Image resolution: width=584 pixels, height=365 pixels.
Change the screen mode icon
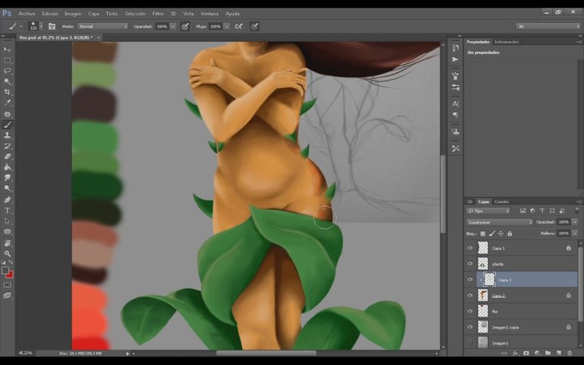[x=7, y=296]
